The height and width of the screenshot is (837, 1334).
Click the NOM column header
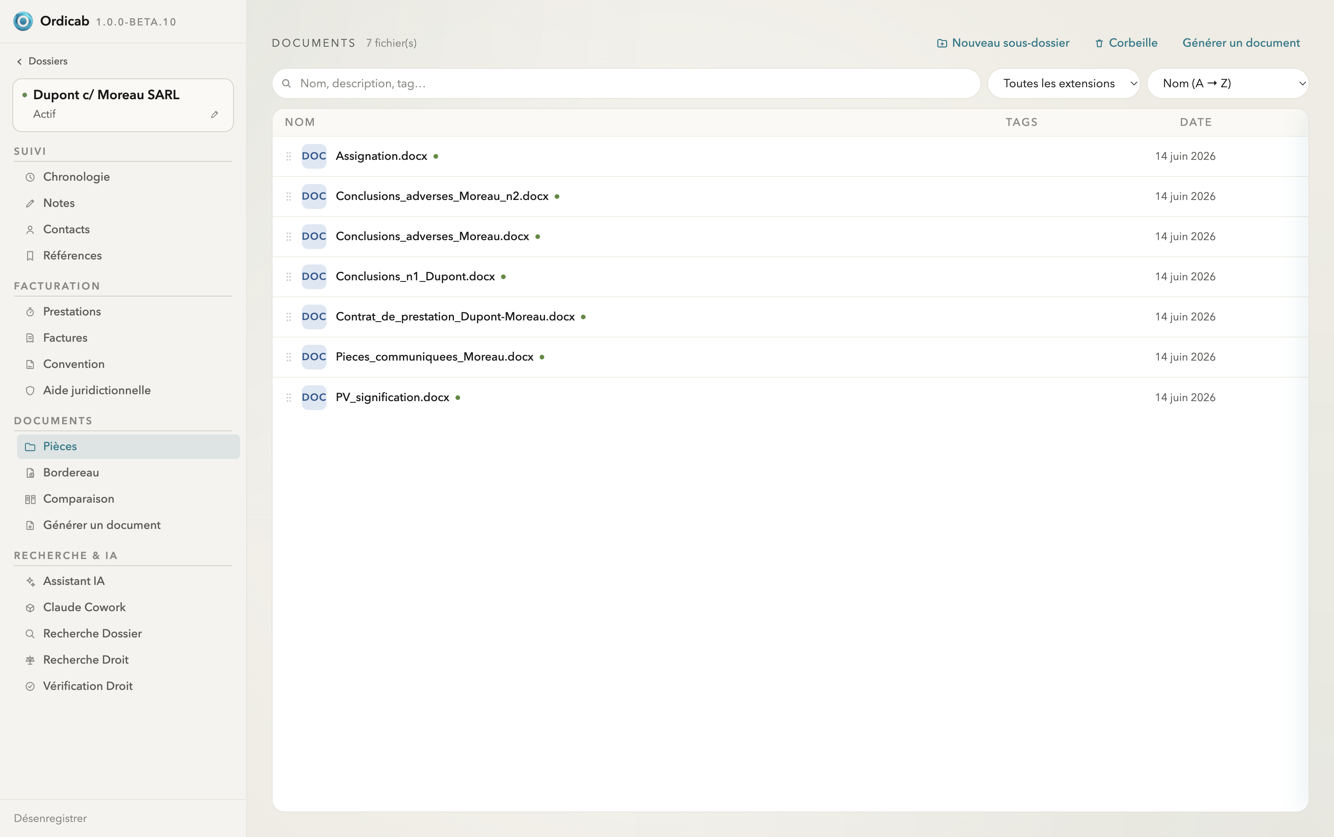[x=300, y=122]
